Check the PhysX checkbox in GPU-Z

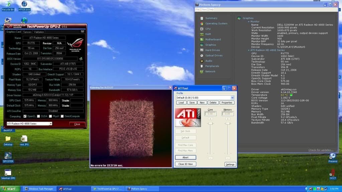tap(50, 116)
